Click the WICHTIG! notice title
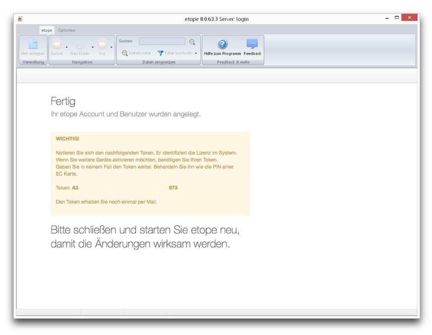 click(67, 139)
